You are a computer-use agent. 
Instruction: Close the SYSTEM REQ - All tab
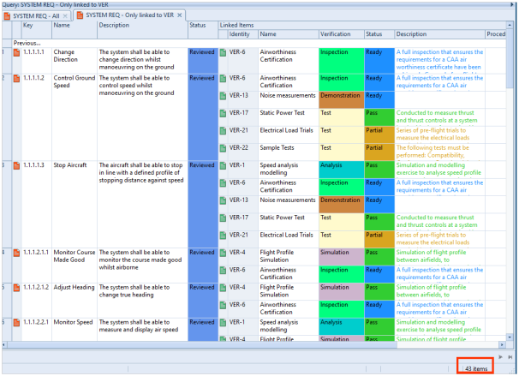point(65,16)
